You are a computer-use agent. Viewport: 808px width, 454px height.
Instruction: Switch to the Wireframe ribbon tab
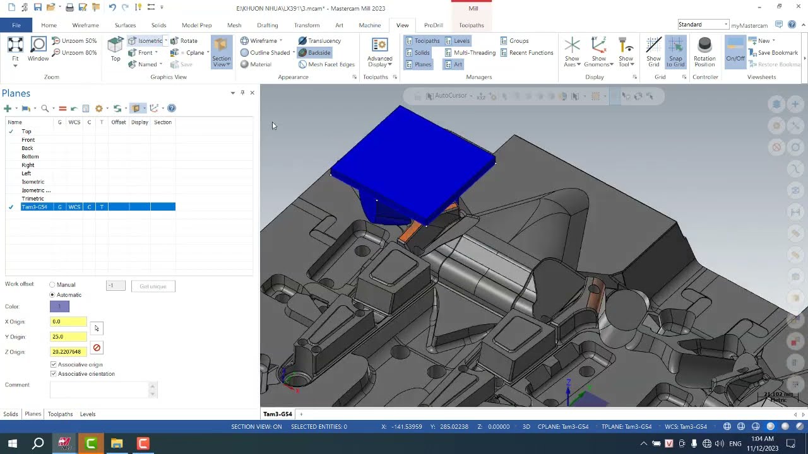tap(85, 25)
